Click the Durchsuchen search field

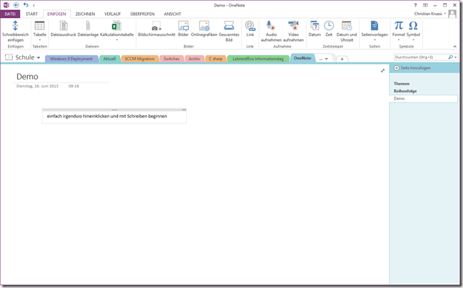click(x=421, y=57)
